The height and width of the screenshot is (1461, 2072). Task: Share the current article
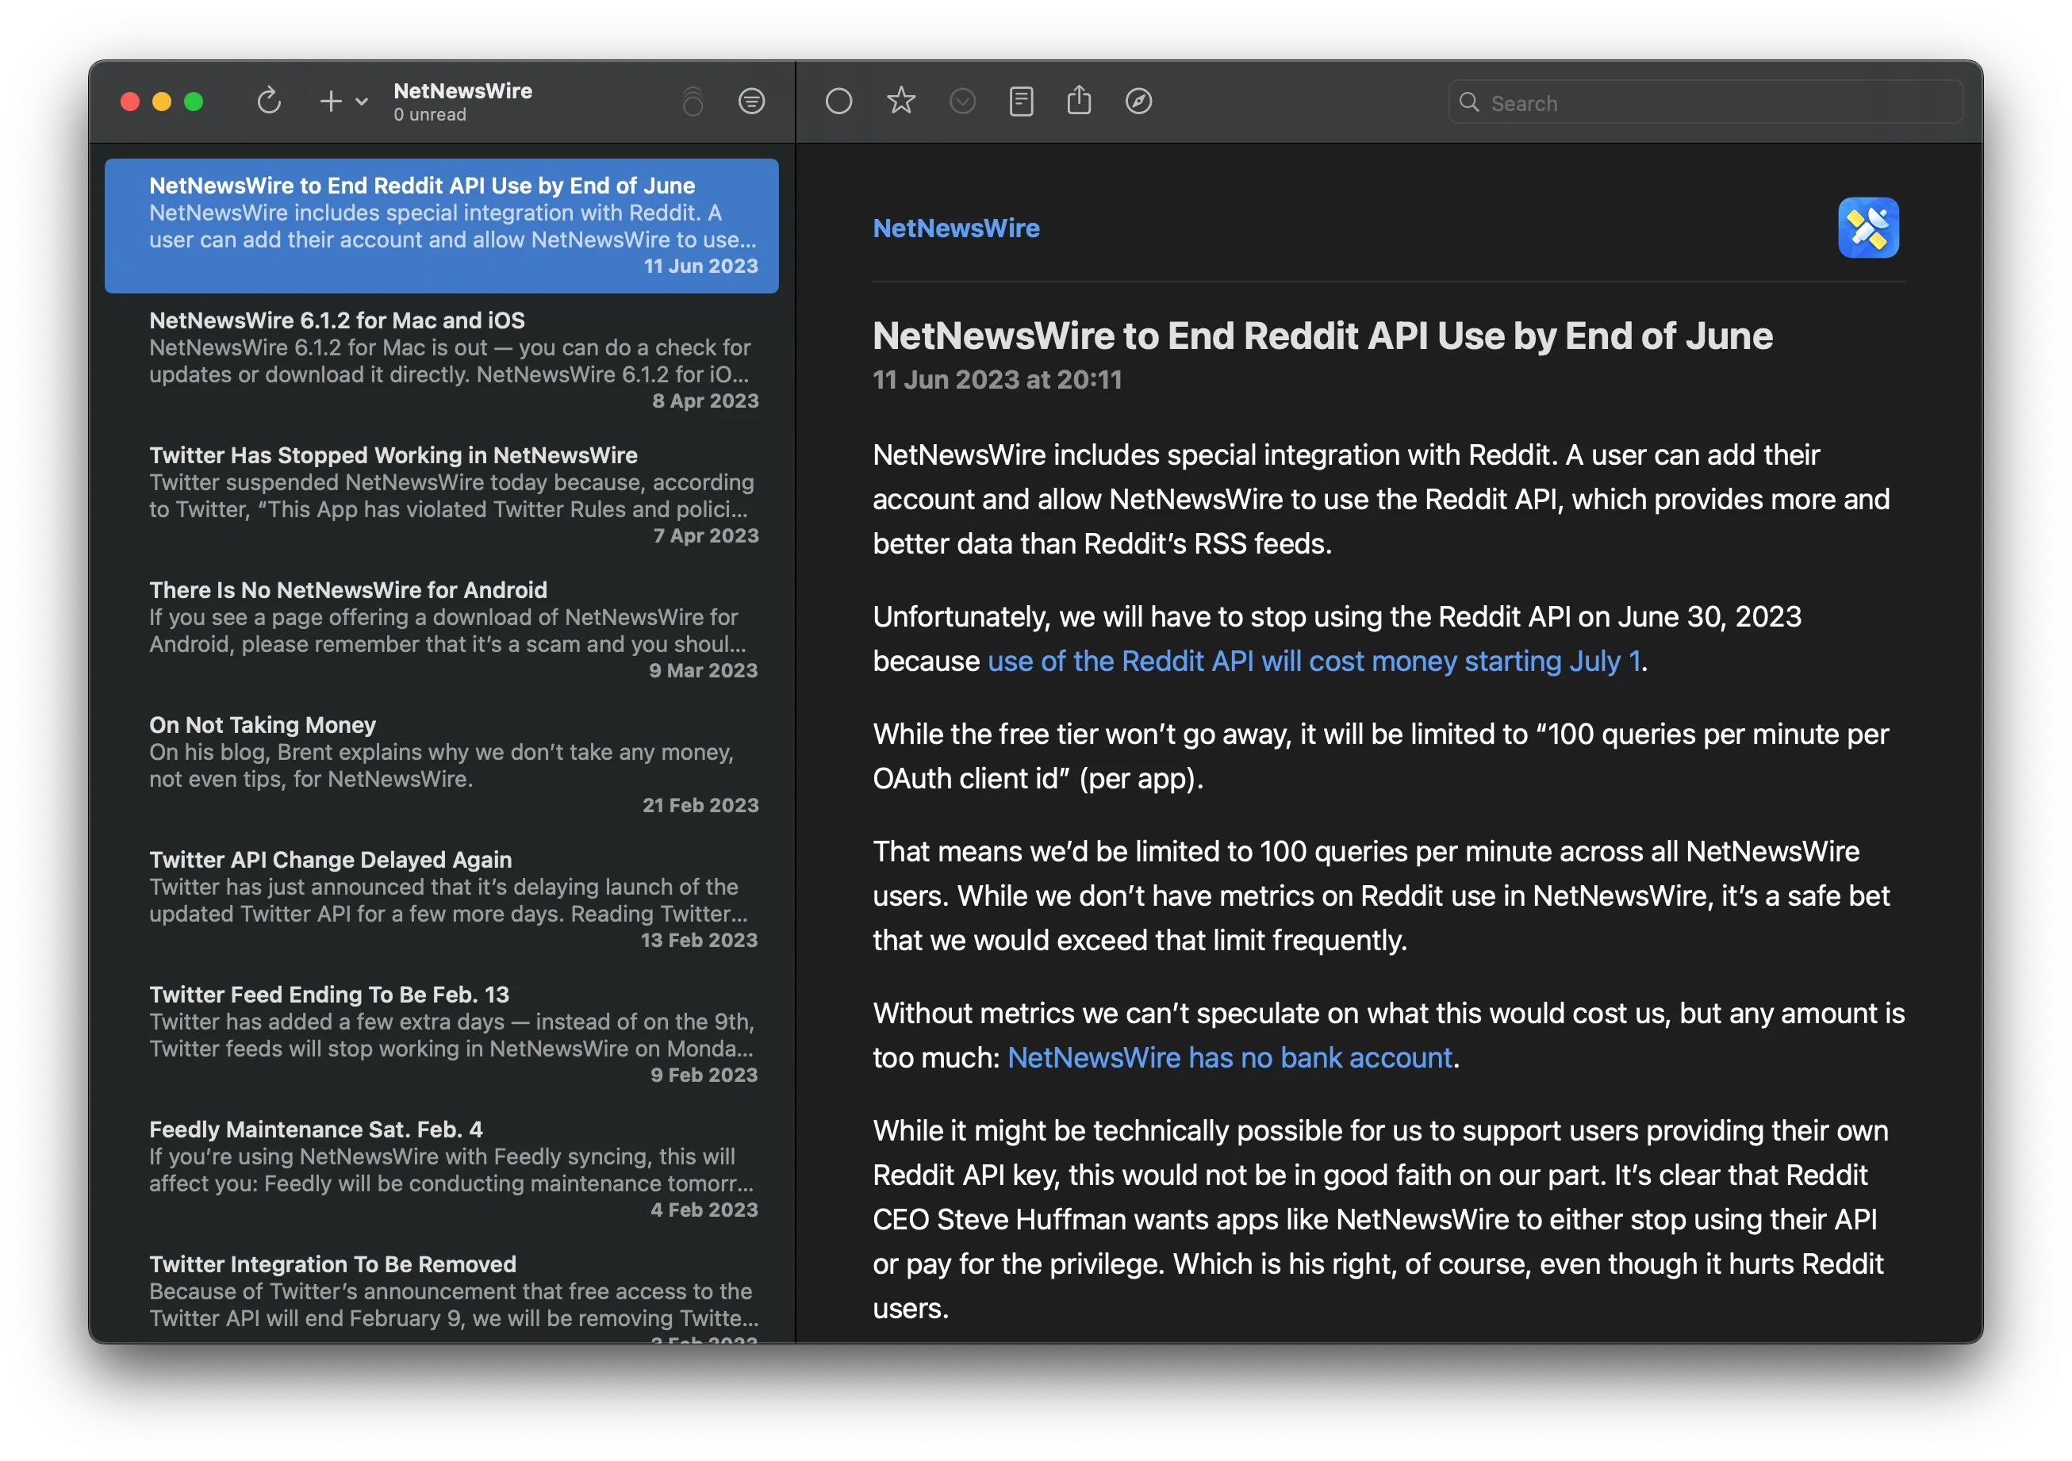(1080, 101)
